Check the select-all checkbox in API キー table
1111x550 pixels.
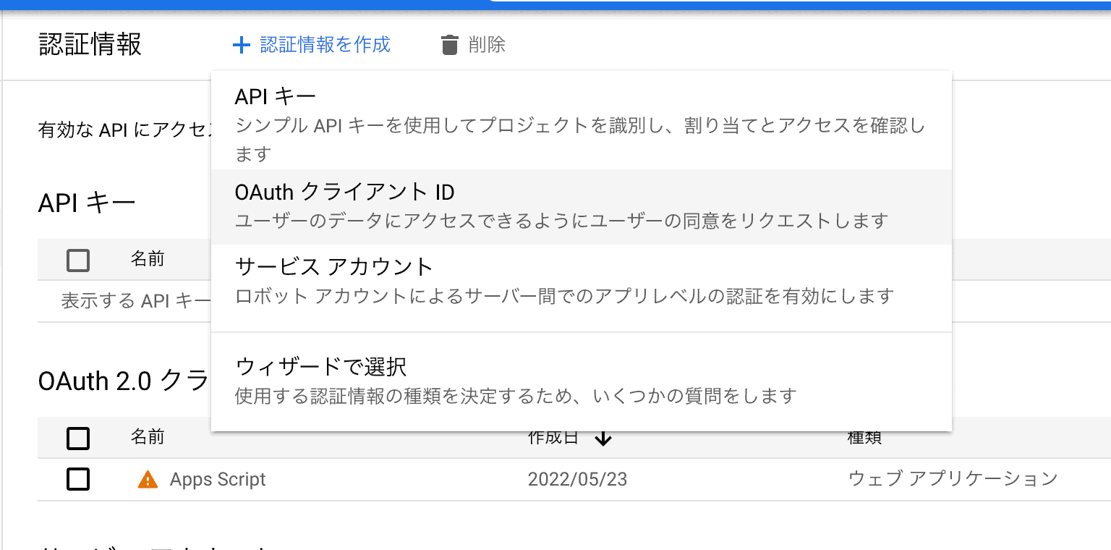pyautogui.click(x=78, y=258)
